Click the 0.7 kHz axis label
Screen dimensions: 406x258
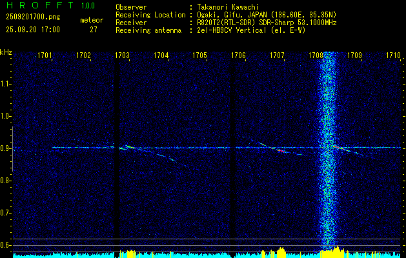pos(5,213)
